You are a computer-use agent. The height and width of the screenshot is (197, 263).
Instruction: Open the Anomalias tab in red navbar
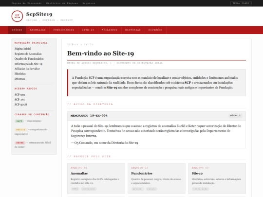[38, 30]
